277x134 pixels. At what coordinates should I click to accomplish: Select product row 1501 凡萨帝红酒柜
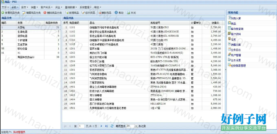(142, 108)
